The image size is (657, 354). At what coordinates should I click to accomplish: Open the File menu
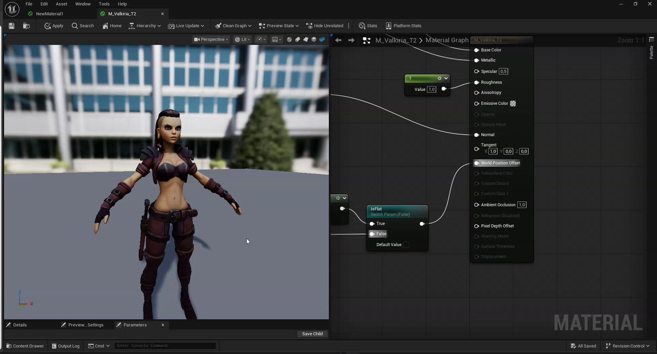29,4
